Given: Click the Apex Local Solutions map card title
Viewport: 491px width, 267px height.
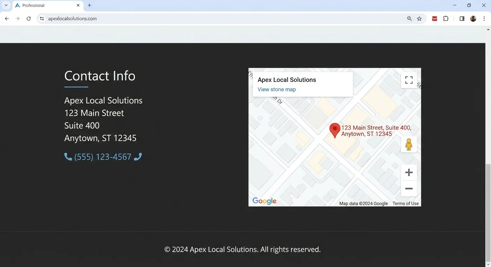Looking at the screenshot, I should click(x=287, y=80).
